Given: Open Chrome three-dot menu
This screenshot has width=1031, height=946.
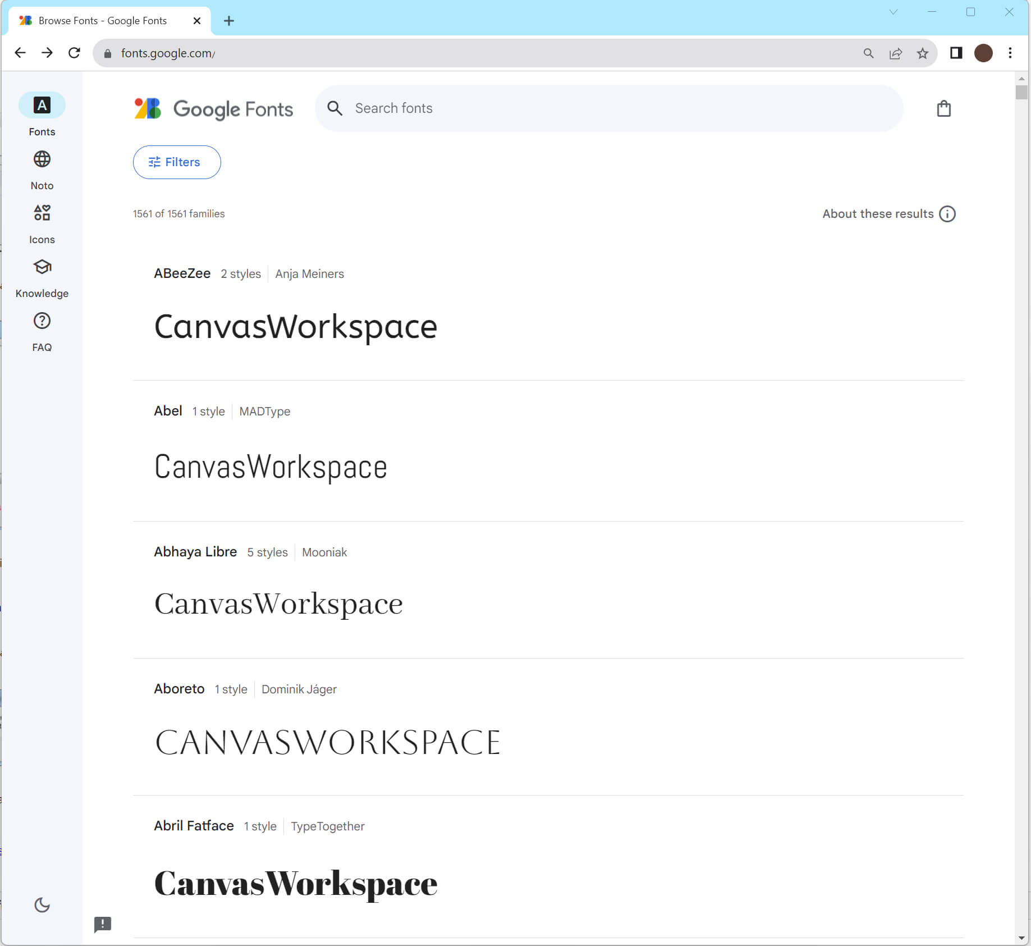Looking at the screenshot, I should pyautogui.click(x=1010, y=53).
